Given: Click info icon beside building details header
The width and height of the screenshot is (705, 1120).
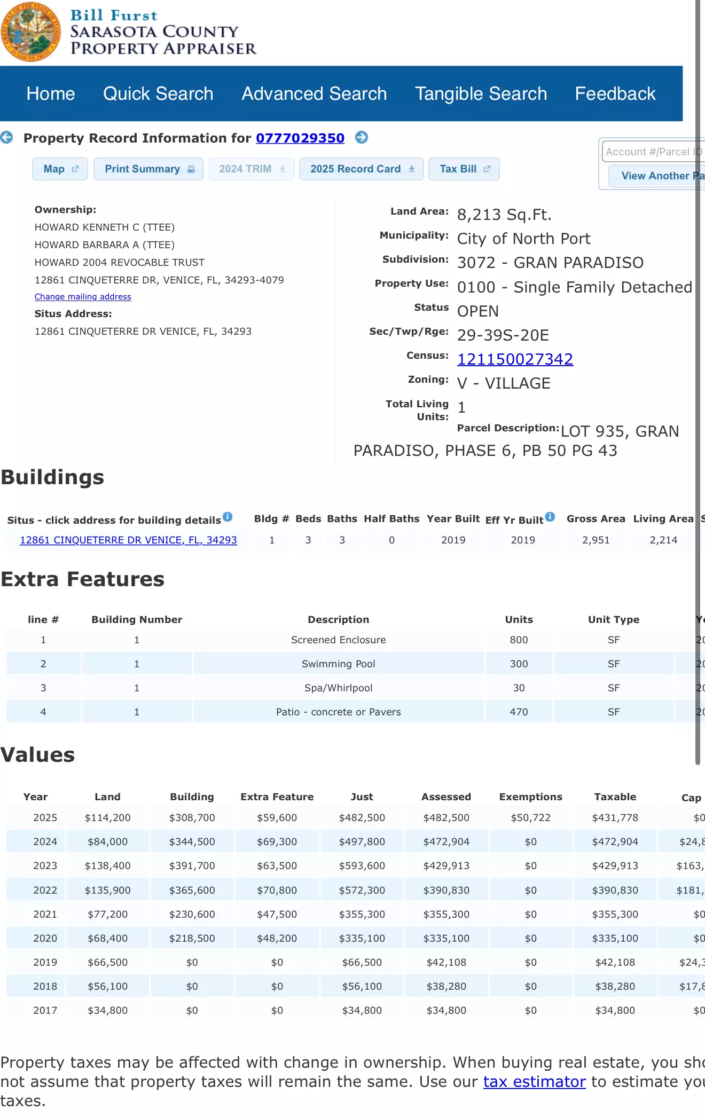Looking at the screenshot, I should pos(228,517).
